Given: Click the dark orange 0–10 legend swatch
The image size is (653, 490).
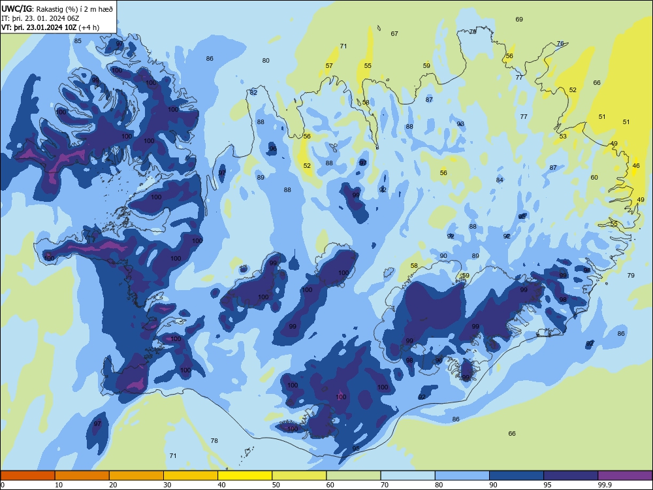Looking at the screenshot, I should (27, 476).
